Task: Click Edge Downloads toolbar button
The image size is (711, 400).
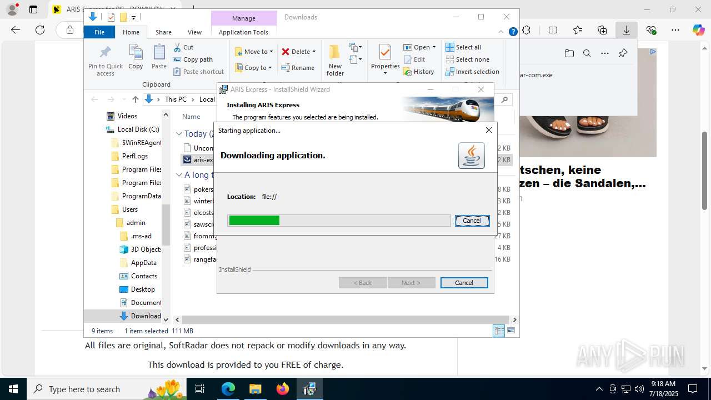Action: tap(627, 30)
